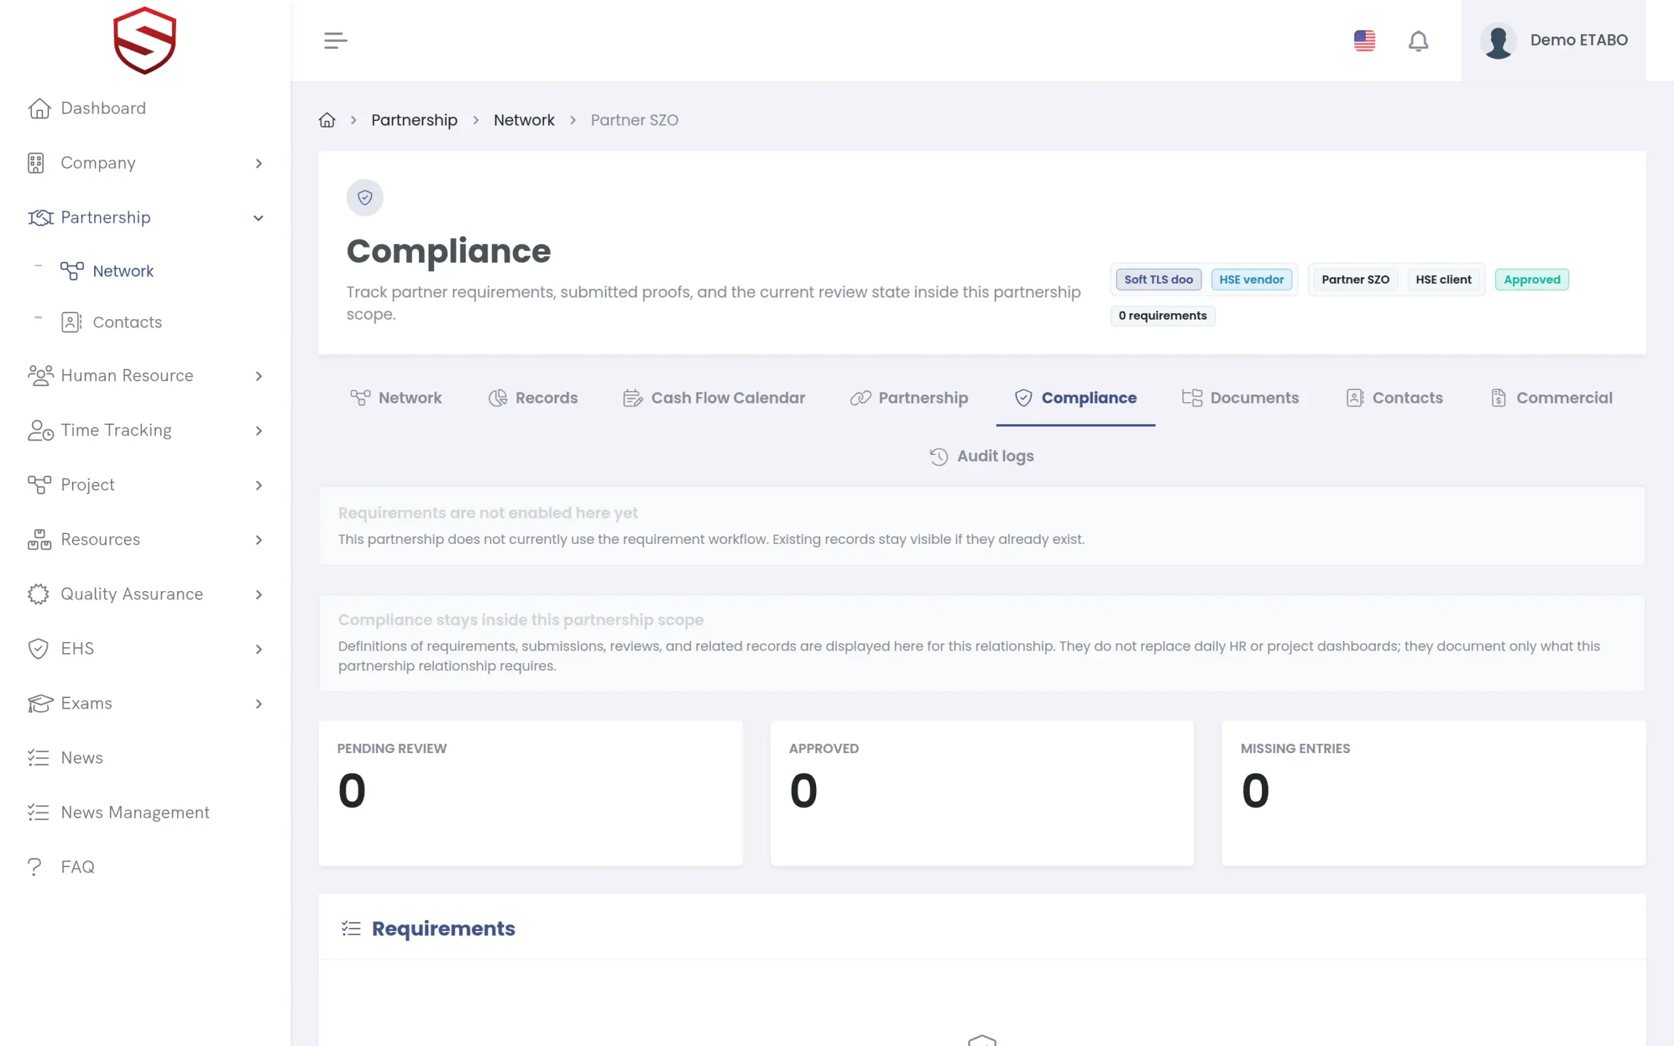This screenshot has height=1046, width=1674.
Task: Click the HSE vendor badge
Action: [1251, 280]
